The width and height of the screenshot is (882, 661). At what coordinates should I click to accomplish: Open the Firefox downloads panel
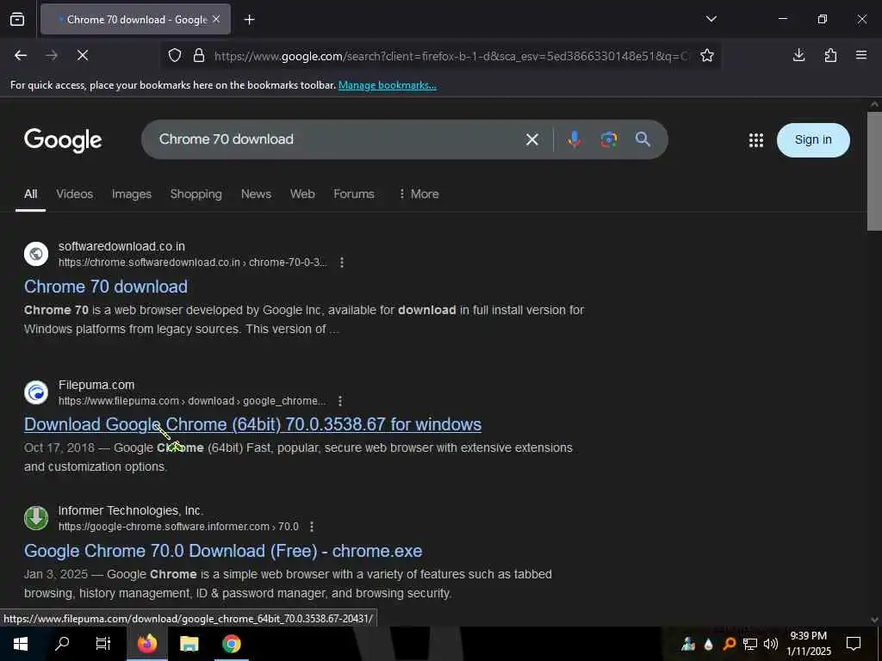798,55
